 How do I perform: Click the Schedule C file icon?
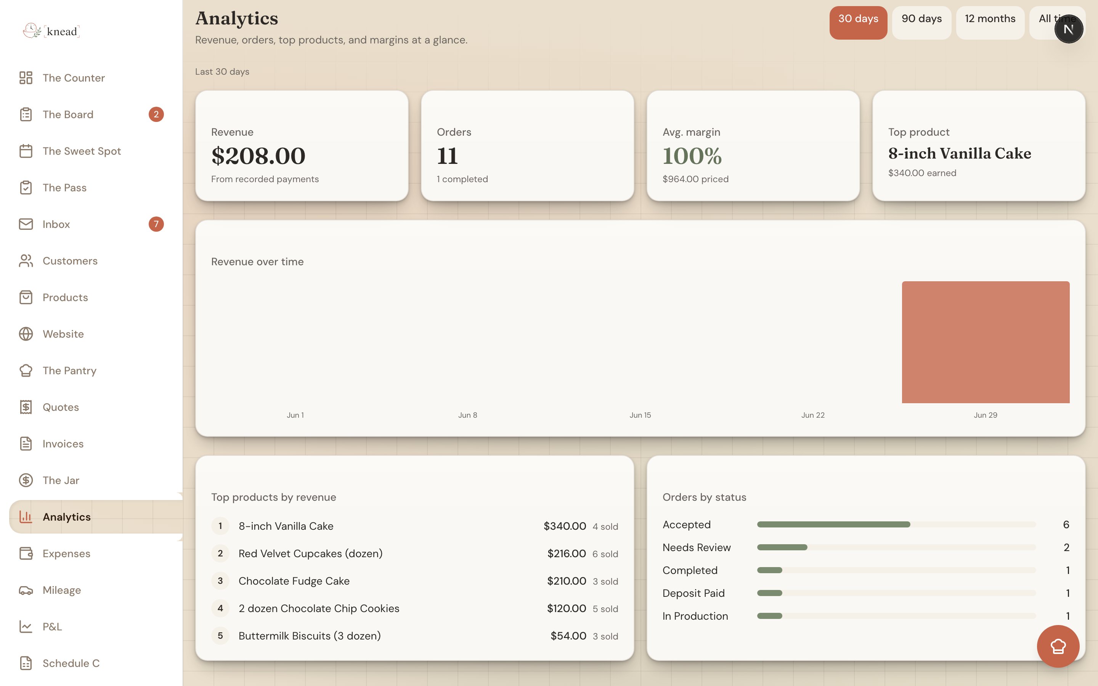[26, 663]
